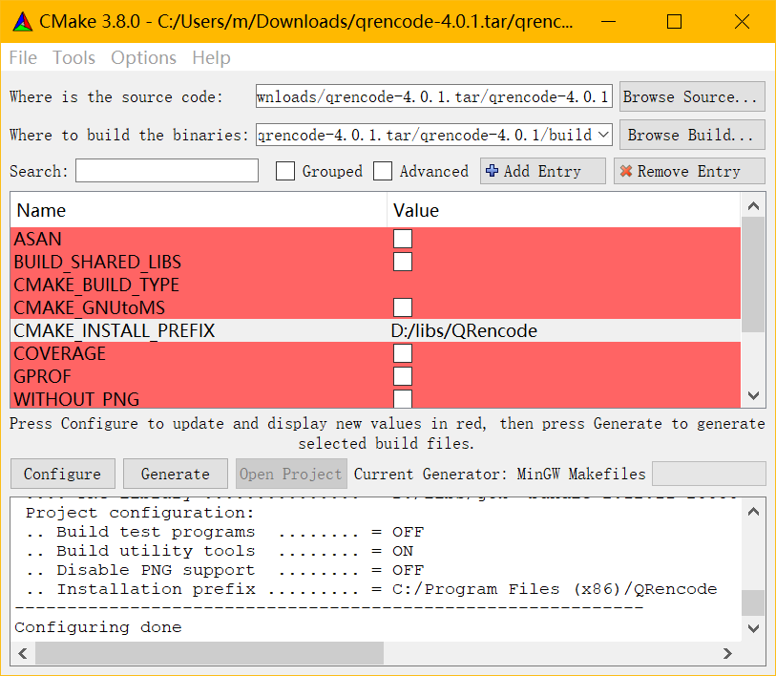The height and width of the screenshot is (676, 776).
Task: Click the CMake logo in title bar
Action: 21,21
